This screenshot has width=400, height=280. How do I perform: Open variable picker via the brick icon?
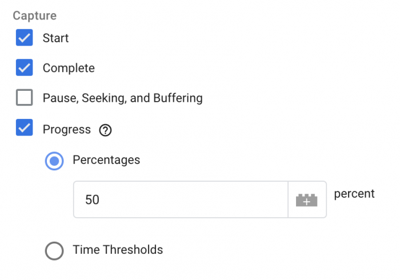click(x=307, y=199)
